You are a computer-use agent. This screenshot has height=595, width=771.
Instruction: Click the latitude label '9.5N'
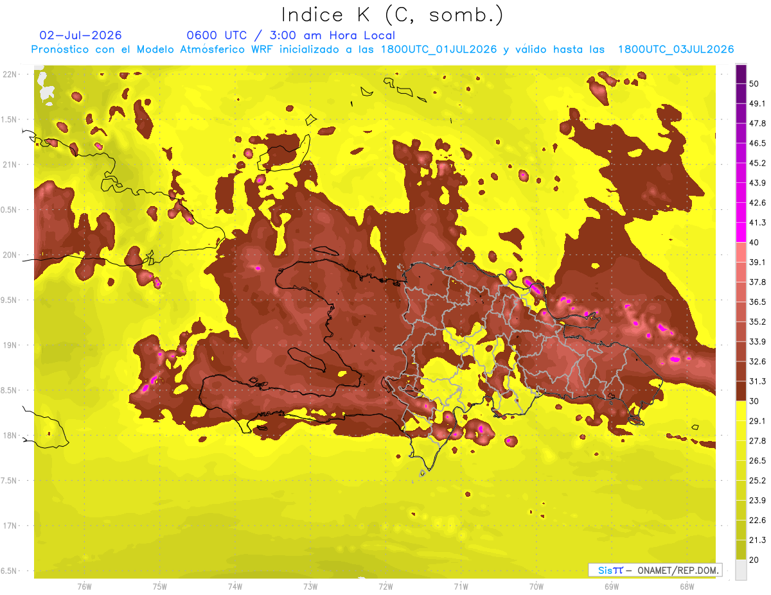[10, 300]
